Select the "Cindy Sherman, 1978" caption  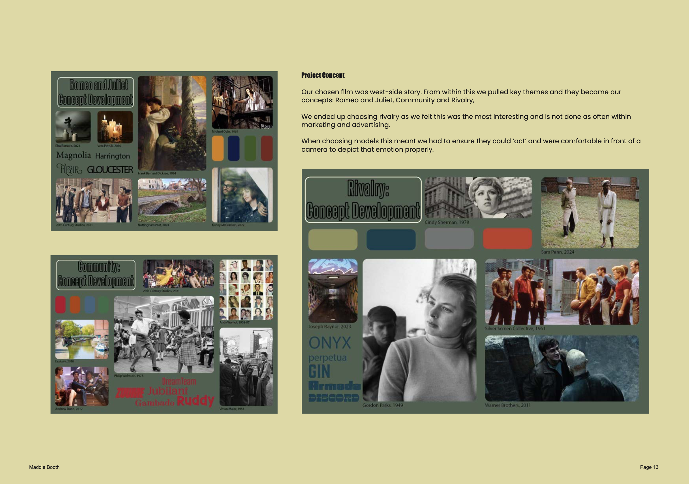(x=447, y=222)
